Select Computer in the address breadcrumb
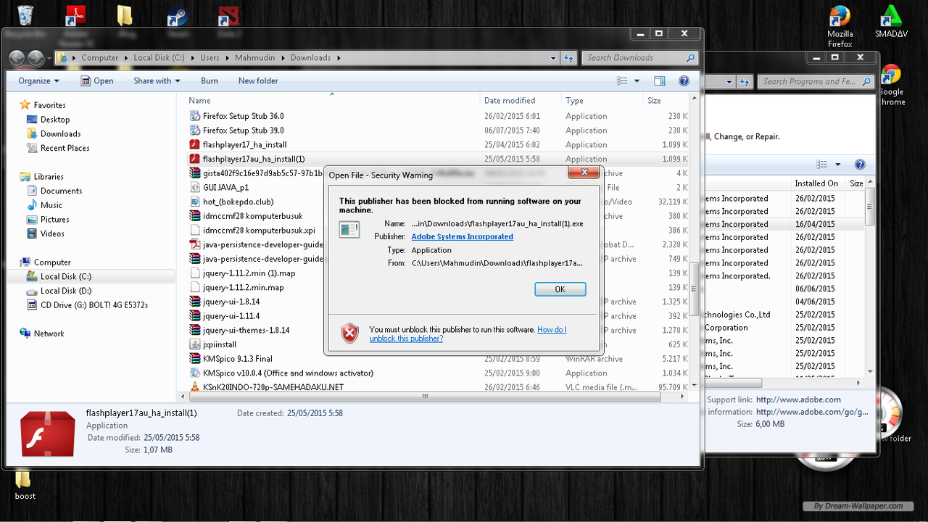 click(x=99, y=58)
